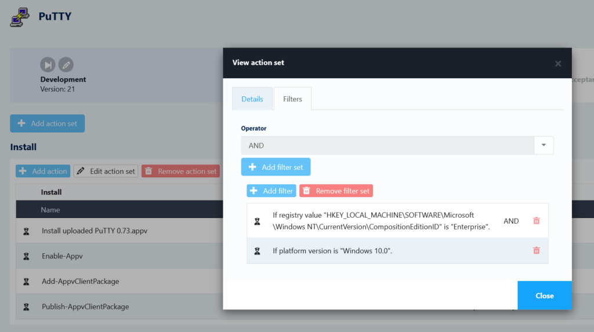This screenshot has width=594, height=332.
Task: Select the Filters tab
Action: tap(292, 99)
